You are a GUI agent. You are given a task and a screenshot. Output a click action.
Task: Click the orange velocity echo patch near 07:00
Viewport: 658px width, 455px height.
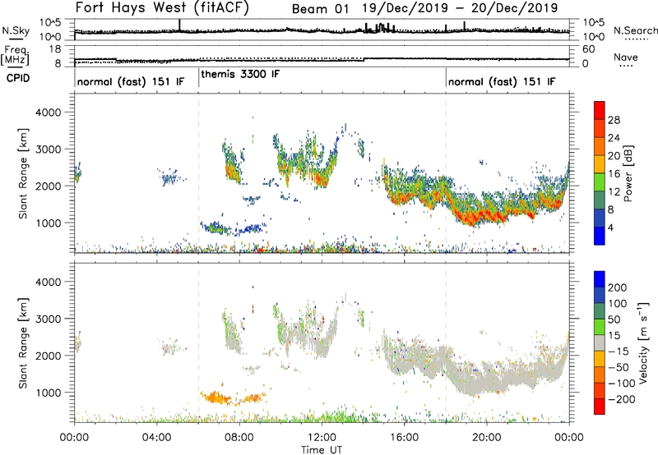click(x=216, y=398)
